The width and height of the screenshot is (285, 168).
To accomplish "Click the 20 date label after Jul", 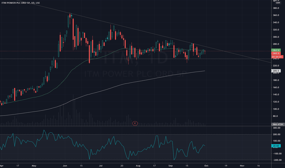I will click(x=122, y=166).
